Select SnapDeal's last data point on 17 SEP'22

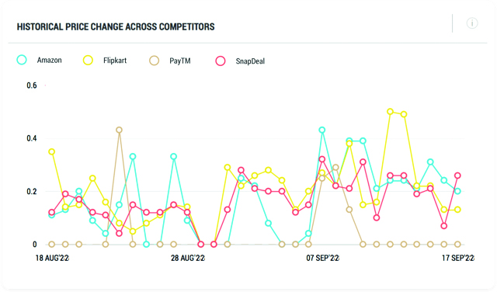457,176
